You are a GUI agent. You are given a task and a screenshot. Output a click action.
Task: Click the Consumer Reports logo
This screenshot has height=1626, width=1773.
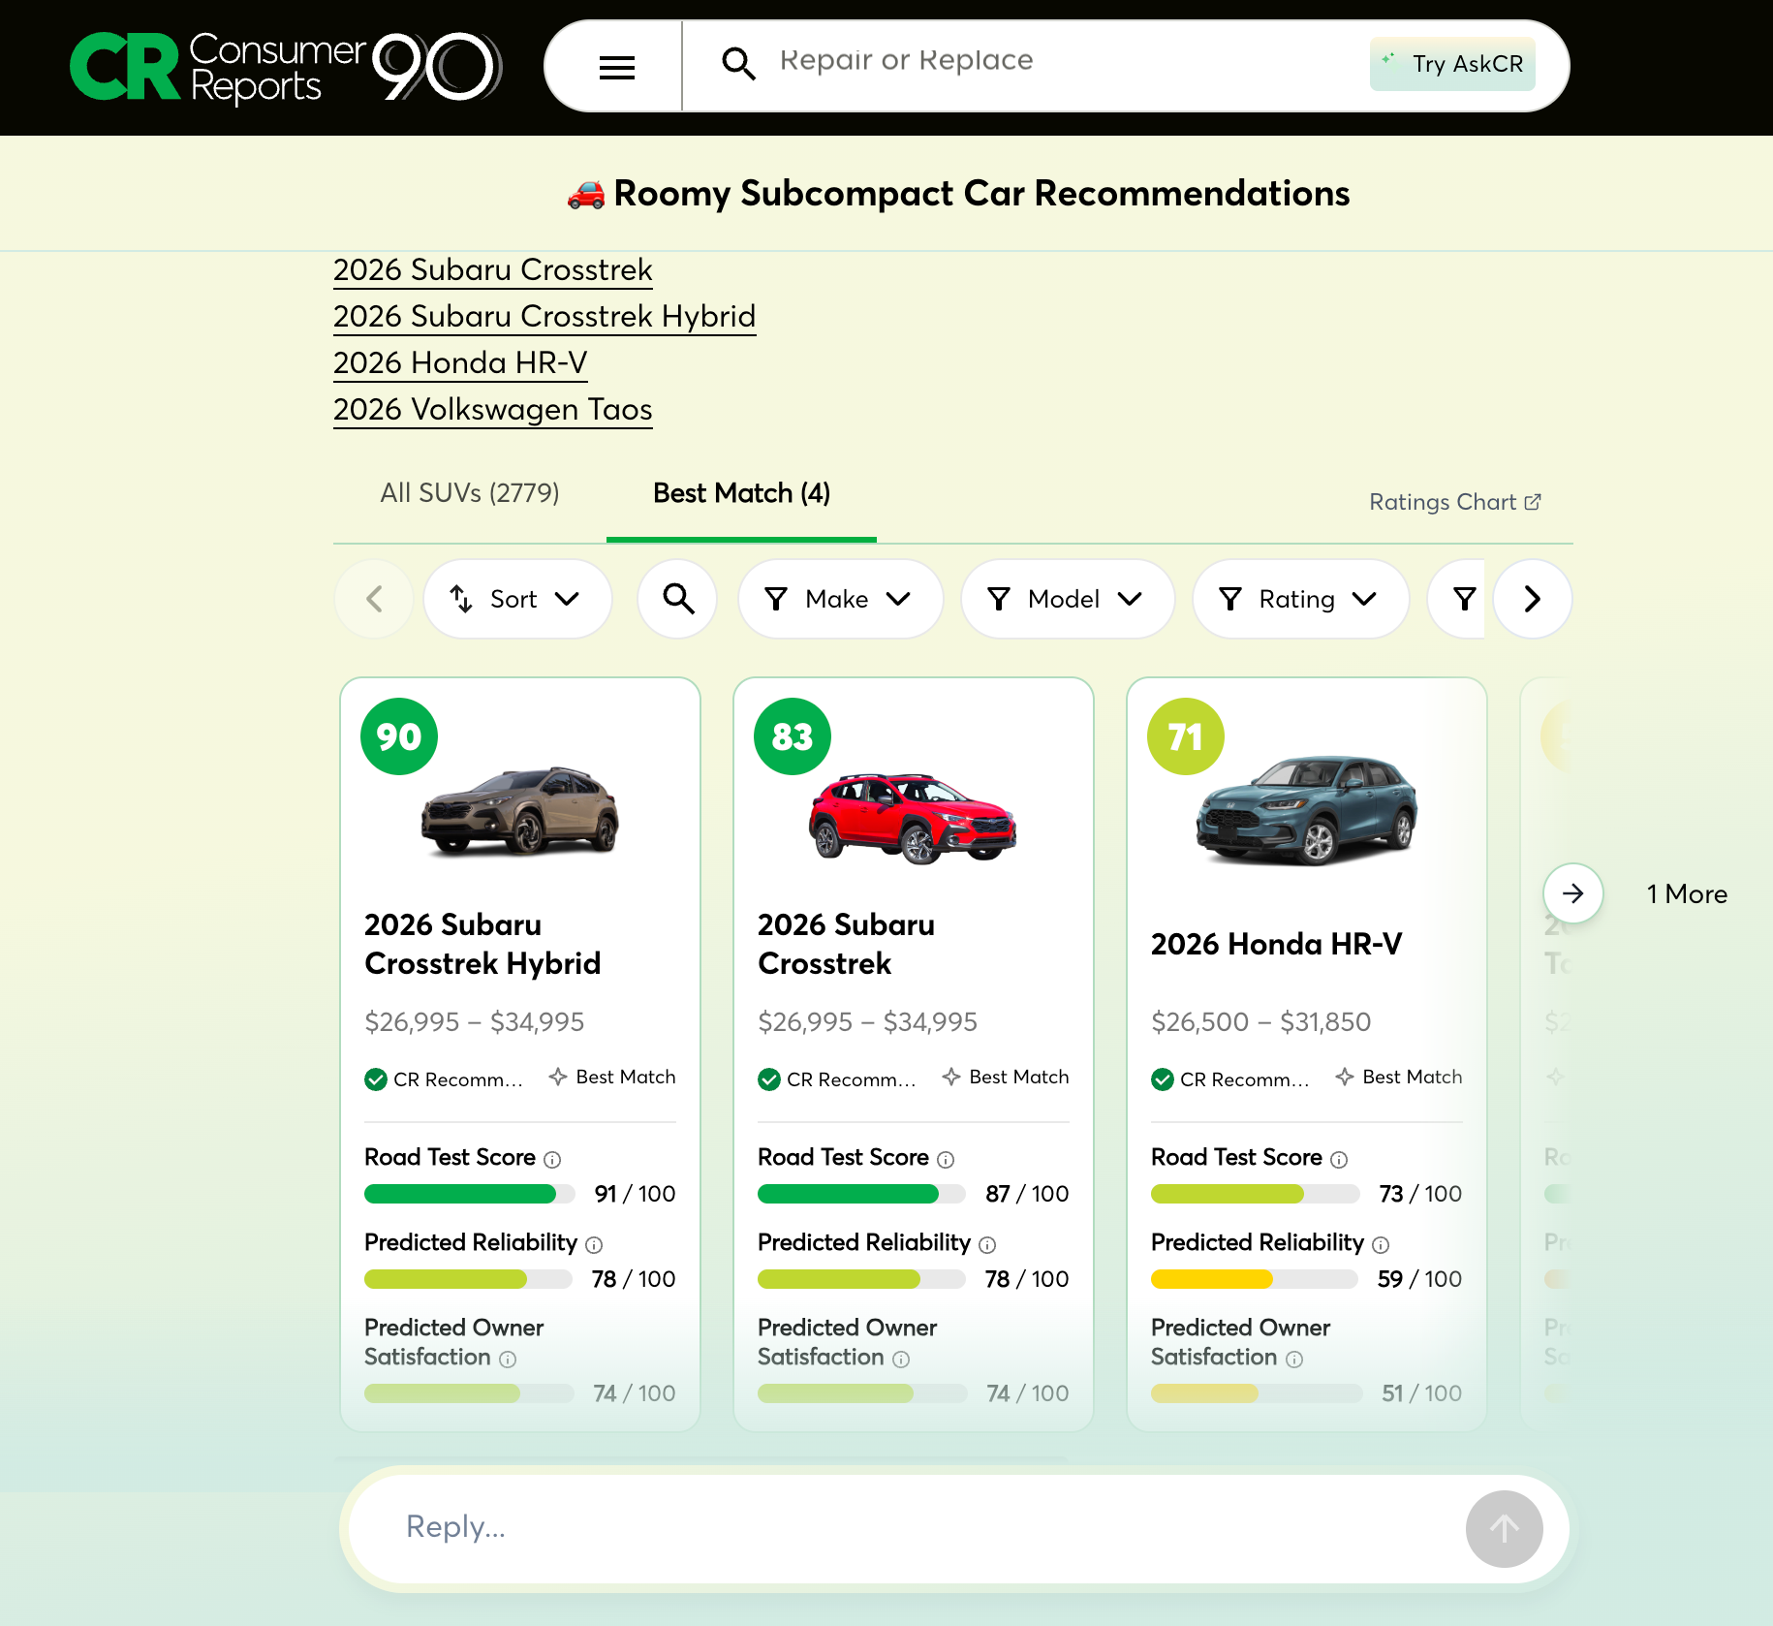(x=286, y=67)
